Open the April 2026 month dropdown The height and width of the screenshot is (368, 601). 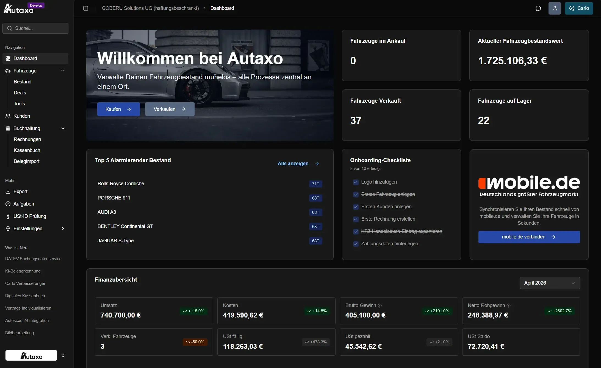coord(550,283)
